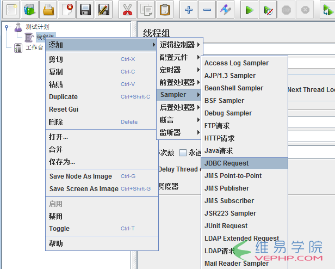The image size is (335, 269).
Task: Expand 逻辑控制器 submenu
Action: point(179,45)
